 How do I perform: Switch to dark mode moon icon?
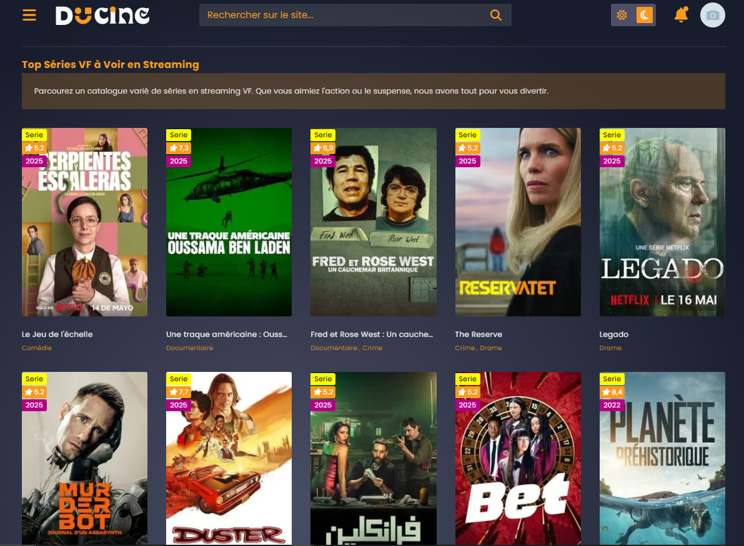click(644, 15)
